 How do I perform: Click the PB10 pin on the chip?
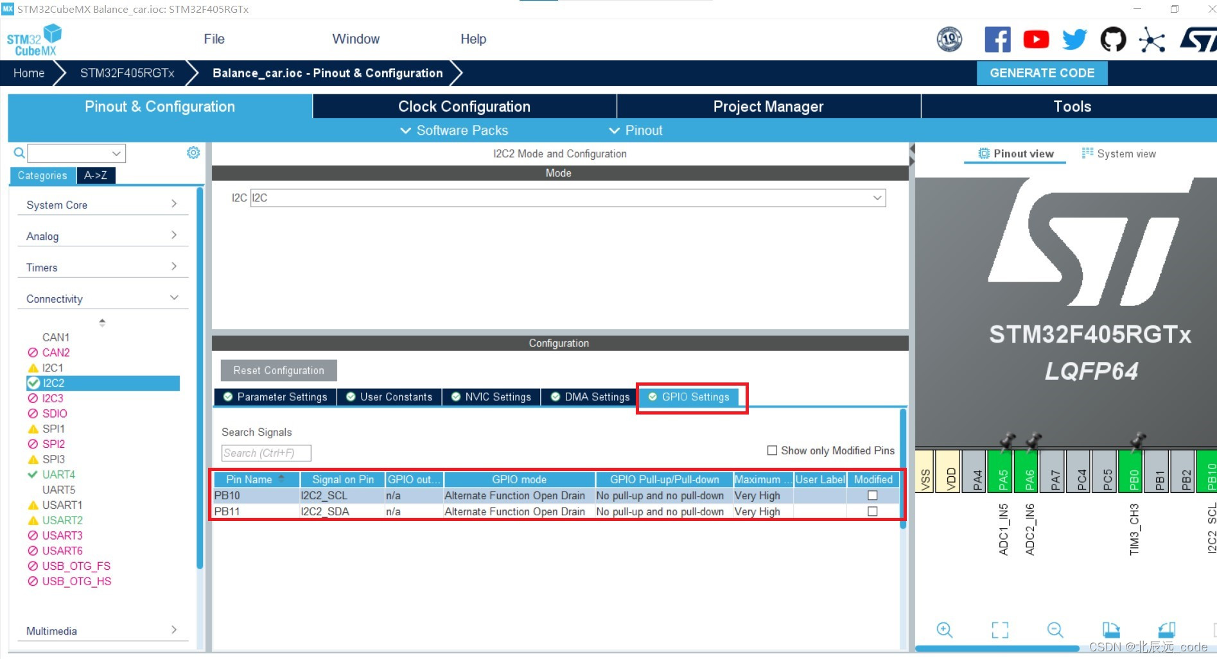pyautogui.click(x=1207, y=471)
